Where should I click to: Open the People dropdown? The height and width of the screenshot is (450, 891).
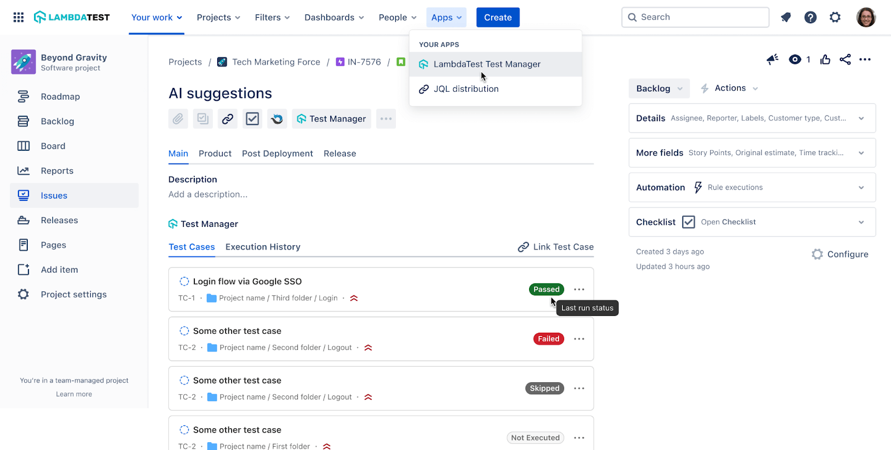398,17
